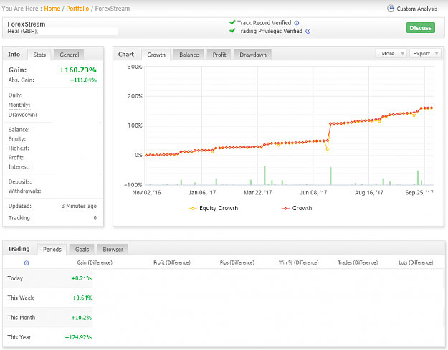Expand the More dropdown in Chart panel
This screenshot has height=350, width=448.
[391, 54]
